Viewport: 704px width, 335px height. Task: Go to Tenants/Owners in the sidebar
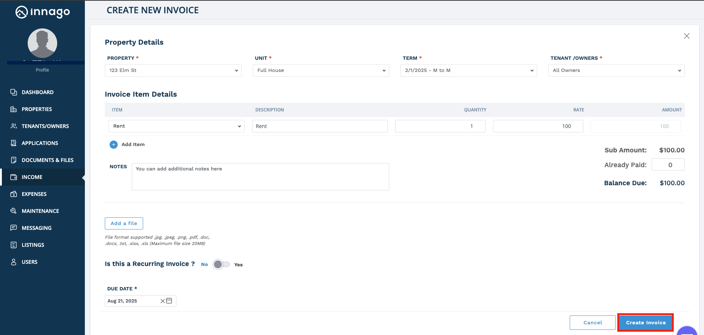pos(45,126)
